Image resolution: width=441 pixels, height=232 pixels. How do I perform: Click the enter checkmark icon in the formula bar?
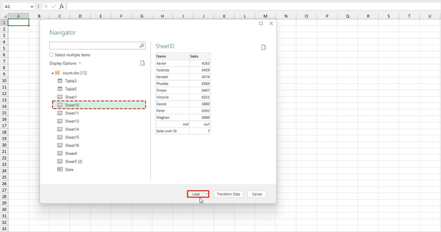coord(54,6)
